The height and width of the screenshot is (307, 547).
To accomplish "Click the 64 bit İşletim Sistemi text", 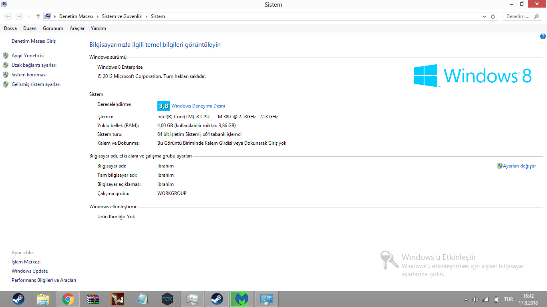I will click(199, 134).
